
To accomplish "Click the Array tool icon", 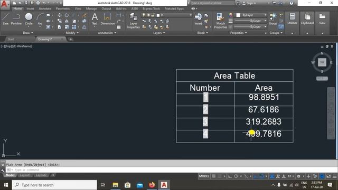I will (74, 27).
